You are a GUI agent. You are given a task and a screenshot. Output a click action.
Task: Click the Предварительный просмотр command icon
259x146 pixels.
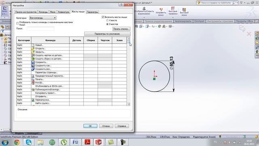click(33, 76)
